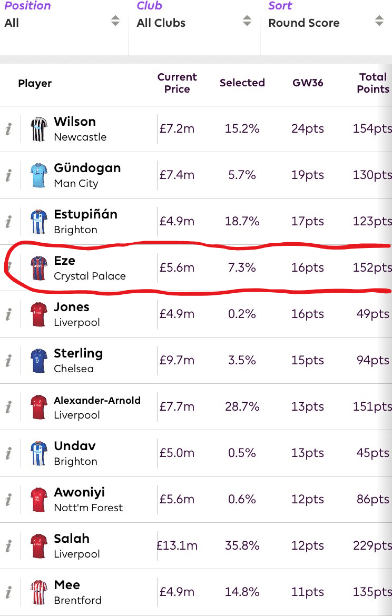The width and height of the screenshot is (392, 616).
Task: Open player name Awoniyi
Action: 79,492
